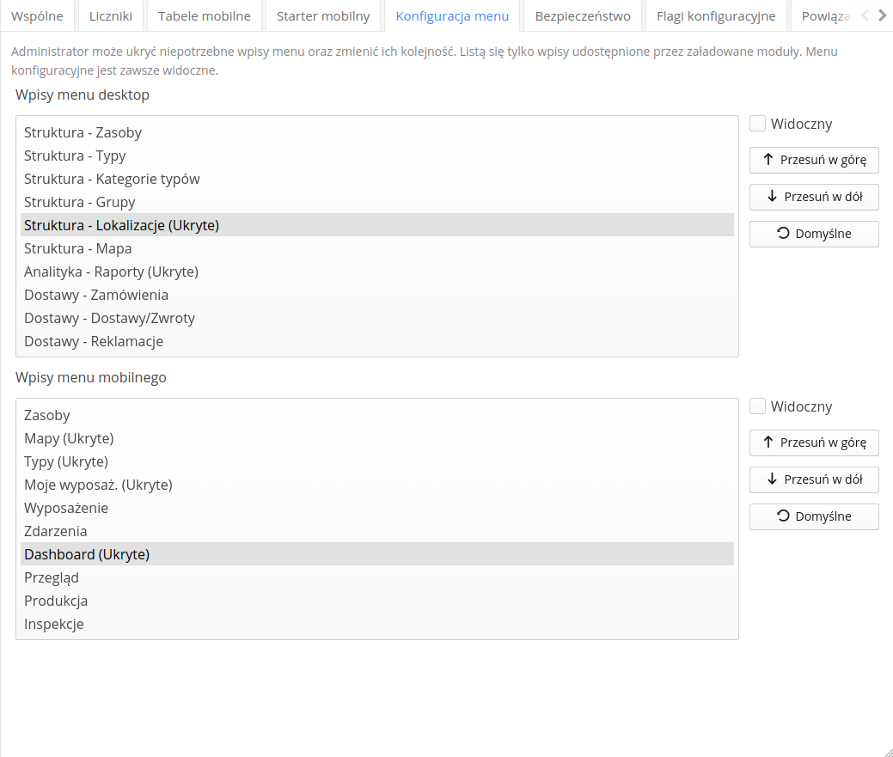The image size is (893, 757).
Task: Click the window resize grip corner
Action: (x=888, y=752)
